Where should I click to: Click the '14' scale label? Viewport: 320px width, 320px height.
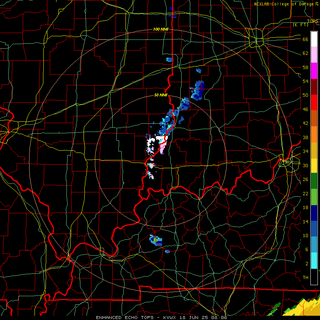(305, 222)
